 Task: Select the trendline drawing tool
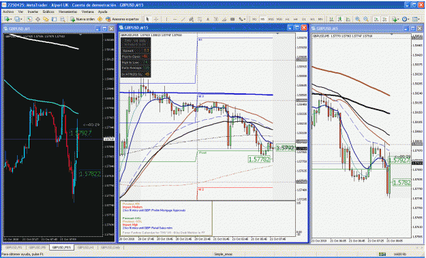[183, 19]
